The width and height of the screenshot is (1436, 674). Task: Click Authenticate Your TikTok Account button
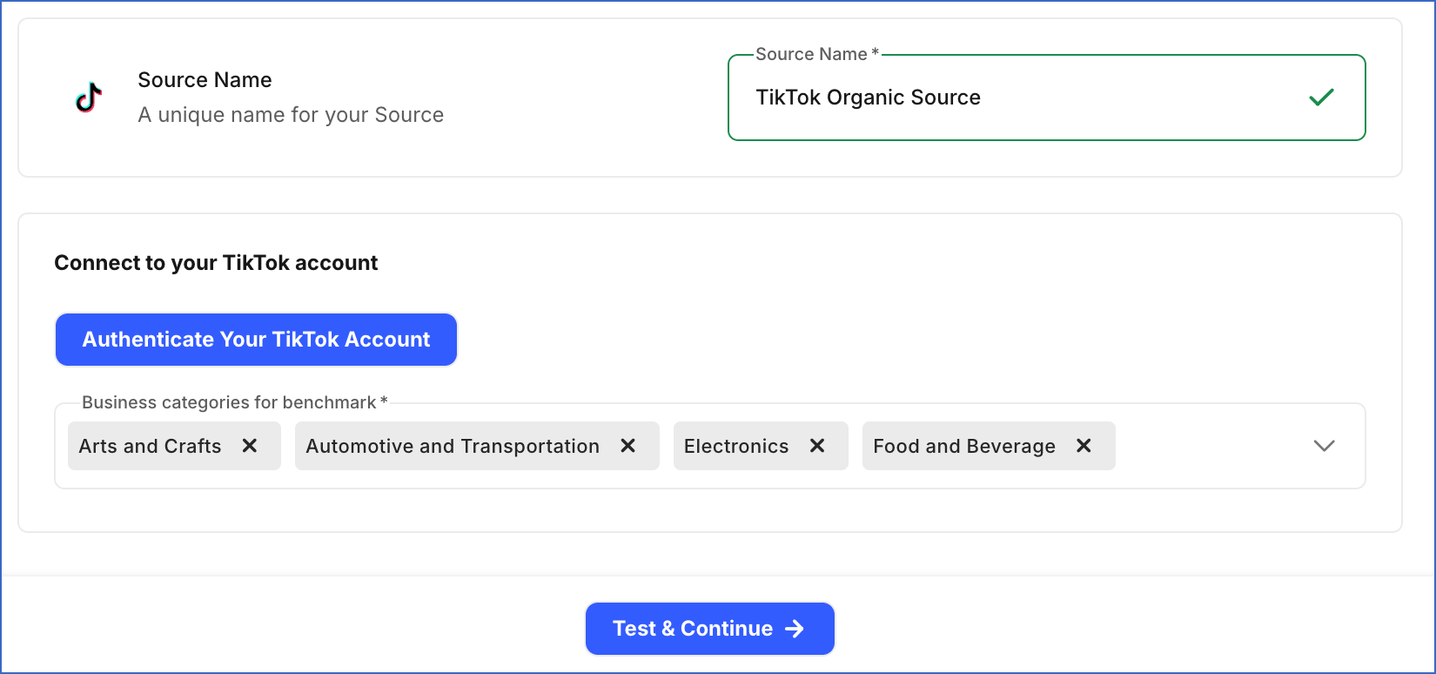[257, 340]
